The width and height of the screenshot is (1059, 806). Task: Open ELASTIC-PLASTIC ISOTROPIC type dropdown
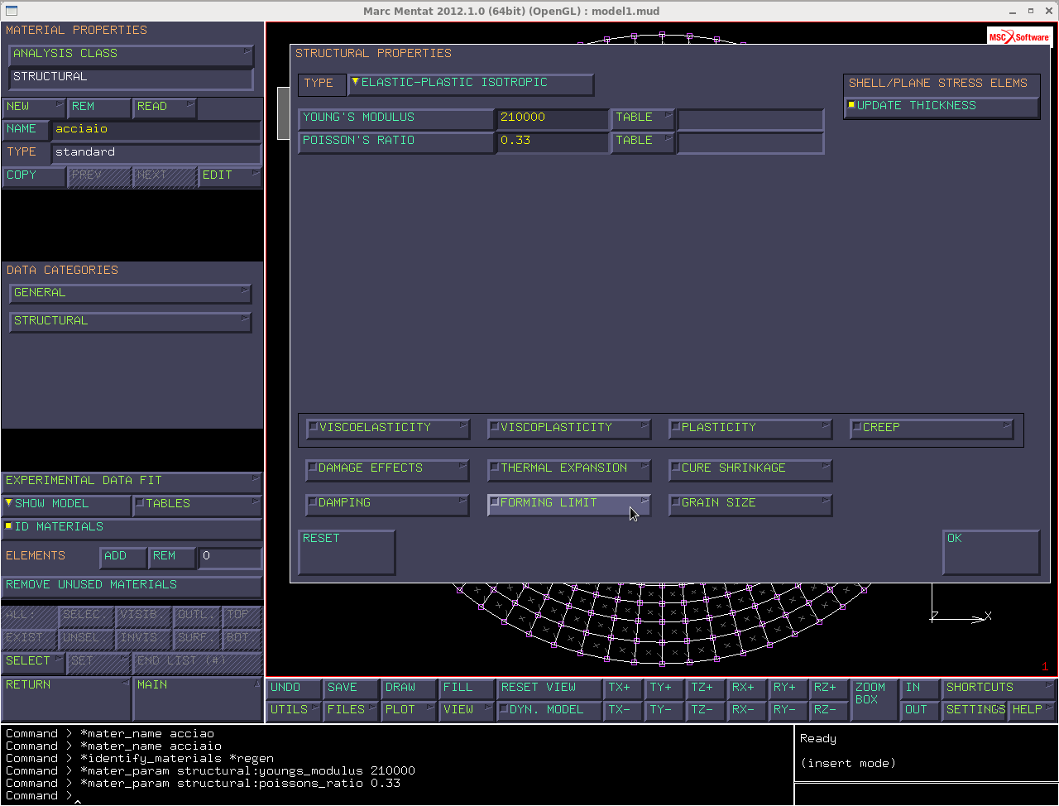pos(471,84)
